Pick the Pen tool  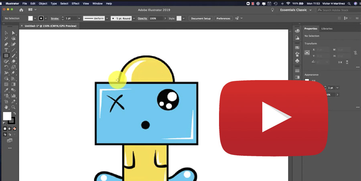tap(6, 44)
